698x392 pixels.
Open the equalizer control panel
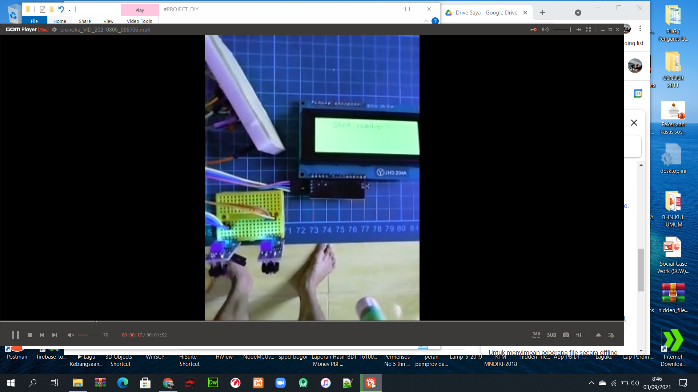point(579,335)
